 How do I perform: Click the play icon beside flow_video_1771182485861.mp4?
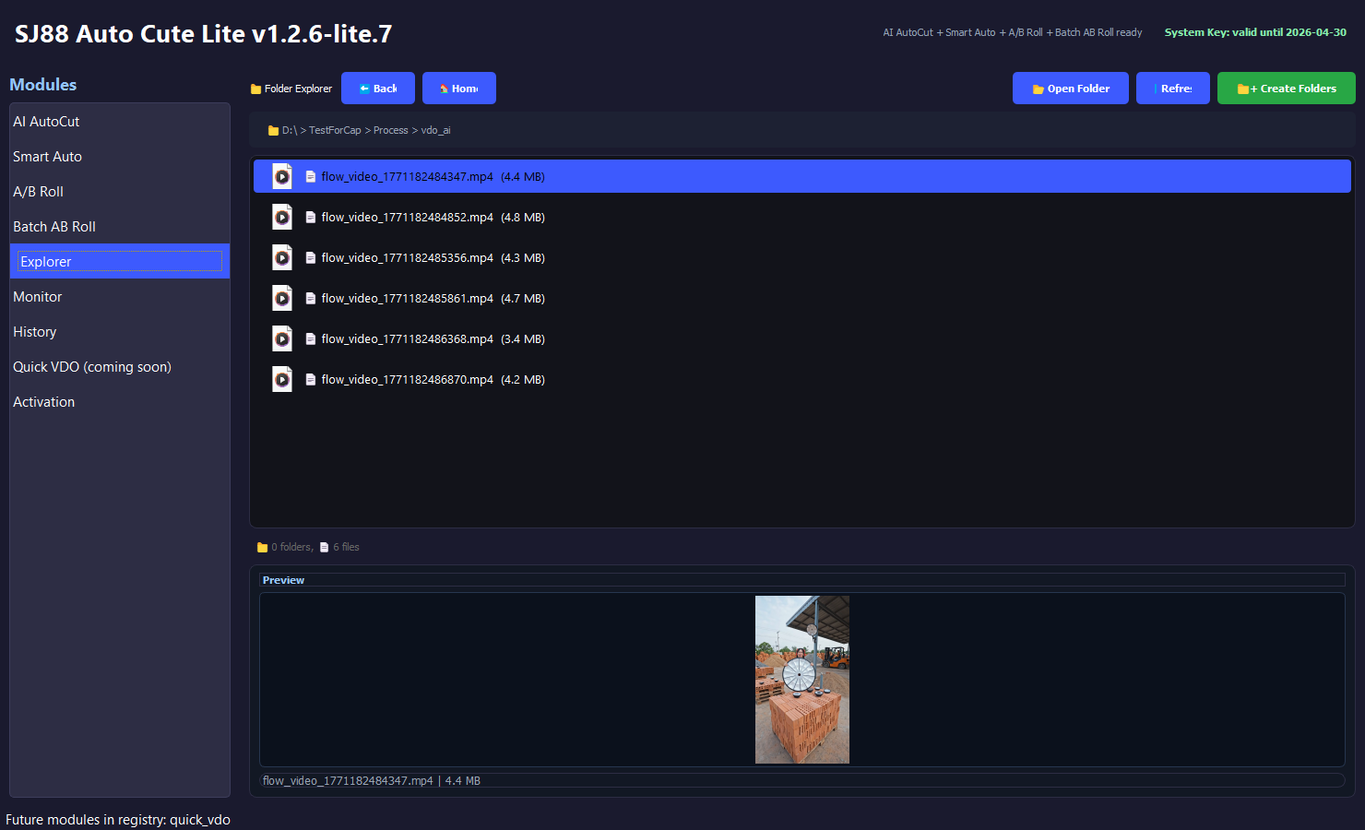tap(281, 298)
